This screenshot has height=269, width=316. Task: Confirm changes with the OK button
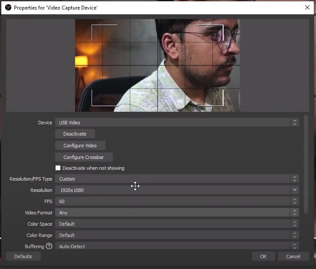tap(263, 256)
